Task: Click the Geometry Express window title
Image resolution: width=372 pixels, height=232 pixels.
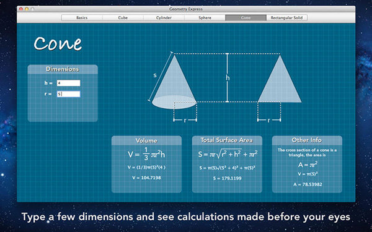Action: tap(186, 9)
